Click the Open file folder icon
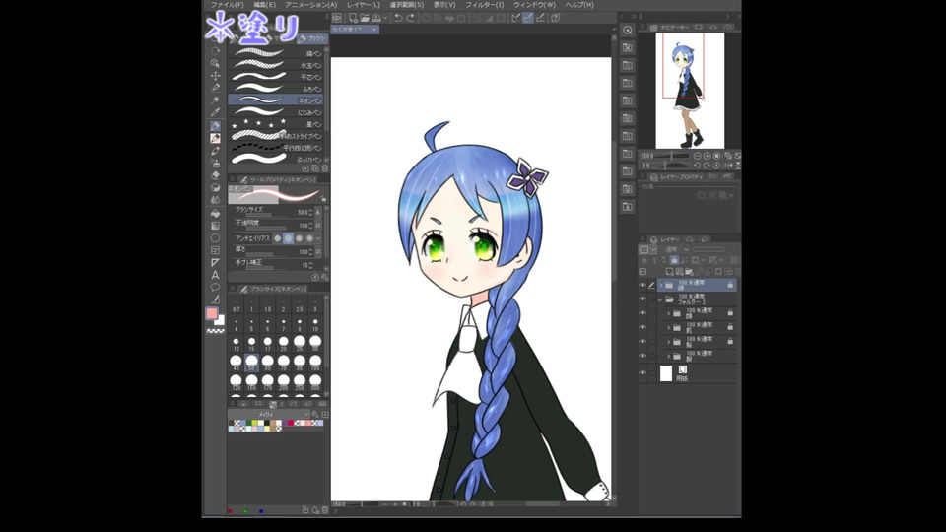Screen dimensions: 946x532 point(365,18)
